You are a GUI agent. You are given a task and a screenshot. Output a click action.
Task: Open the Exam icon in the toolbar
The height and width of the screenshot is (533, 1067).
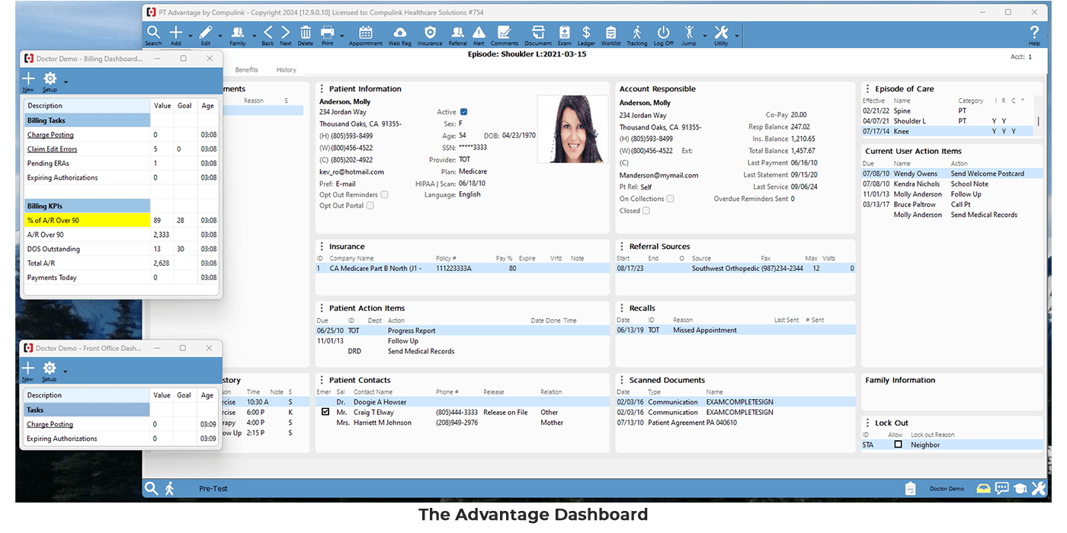pyautogui.click(x=564, y=34)
